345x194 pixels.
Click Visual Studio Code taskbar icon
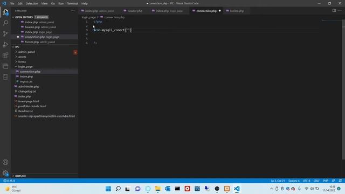point(237,189)
